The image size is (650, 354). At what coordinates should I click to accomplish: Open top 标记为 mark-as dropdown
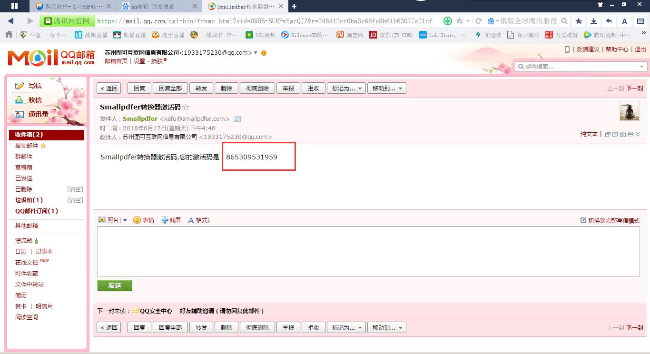(x=346, y=88)
